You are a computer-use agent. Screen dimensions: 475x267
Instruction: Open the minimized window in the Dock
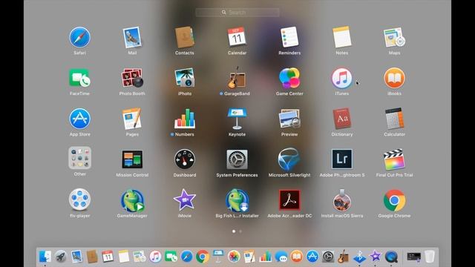414,257
